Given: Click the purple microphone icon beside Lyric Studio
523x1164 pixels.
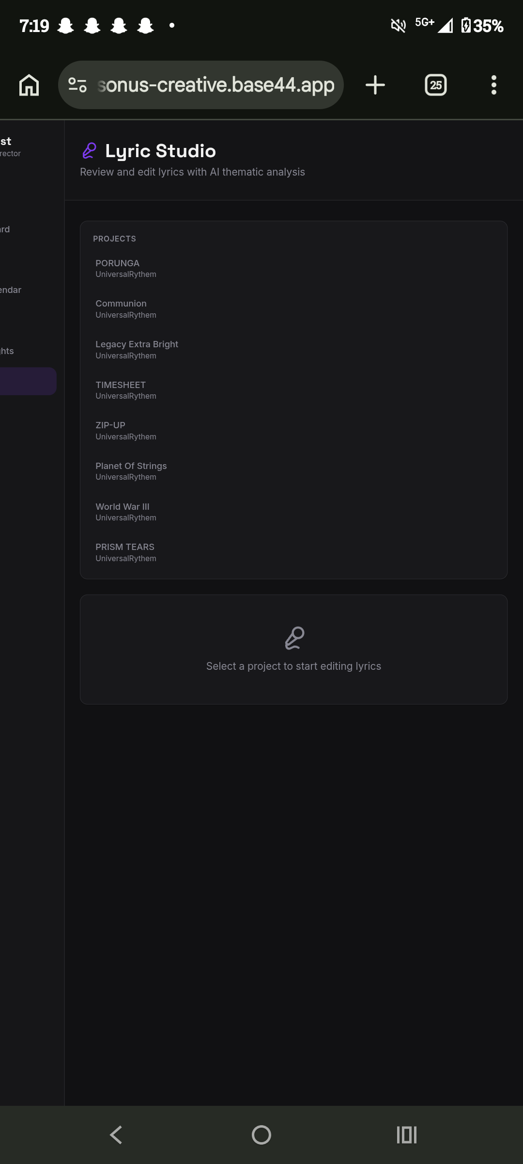Looking at the screenshot, I should [90, 151].
